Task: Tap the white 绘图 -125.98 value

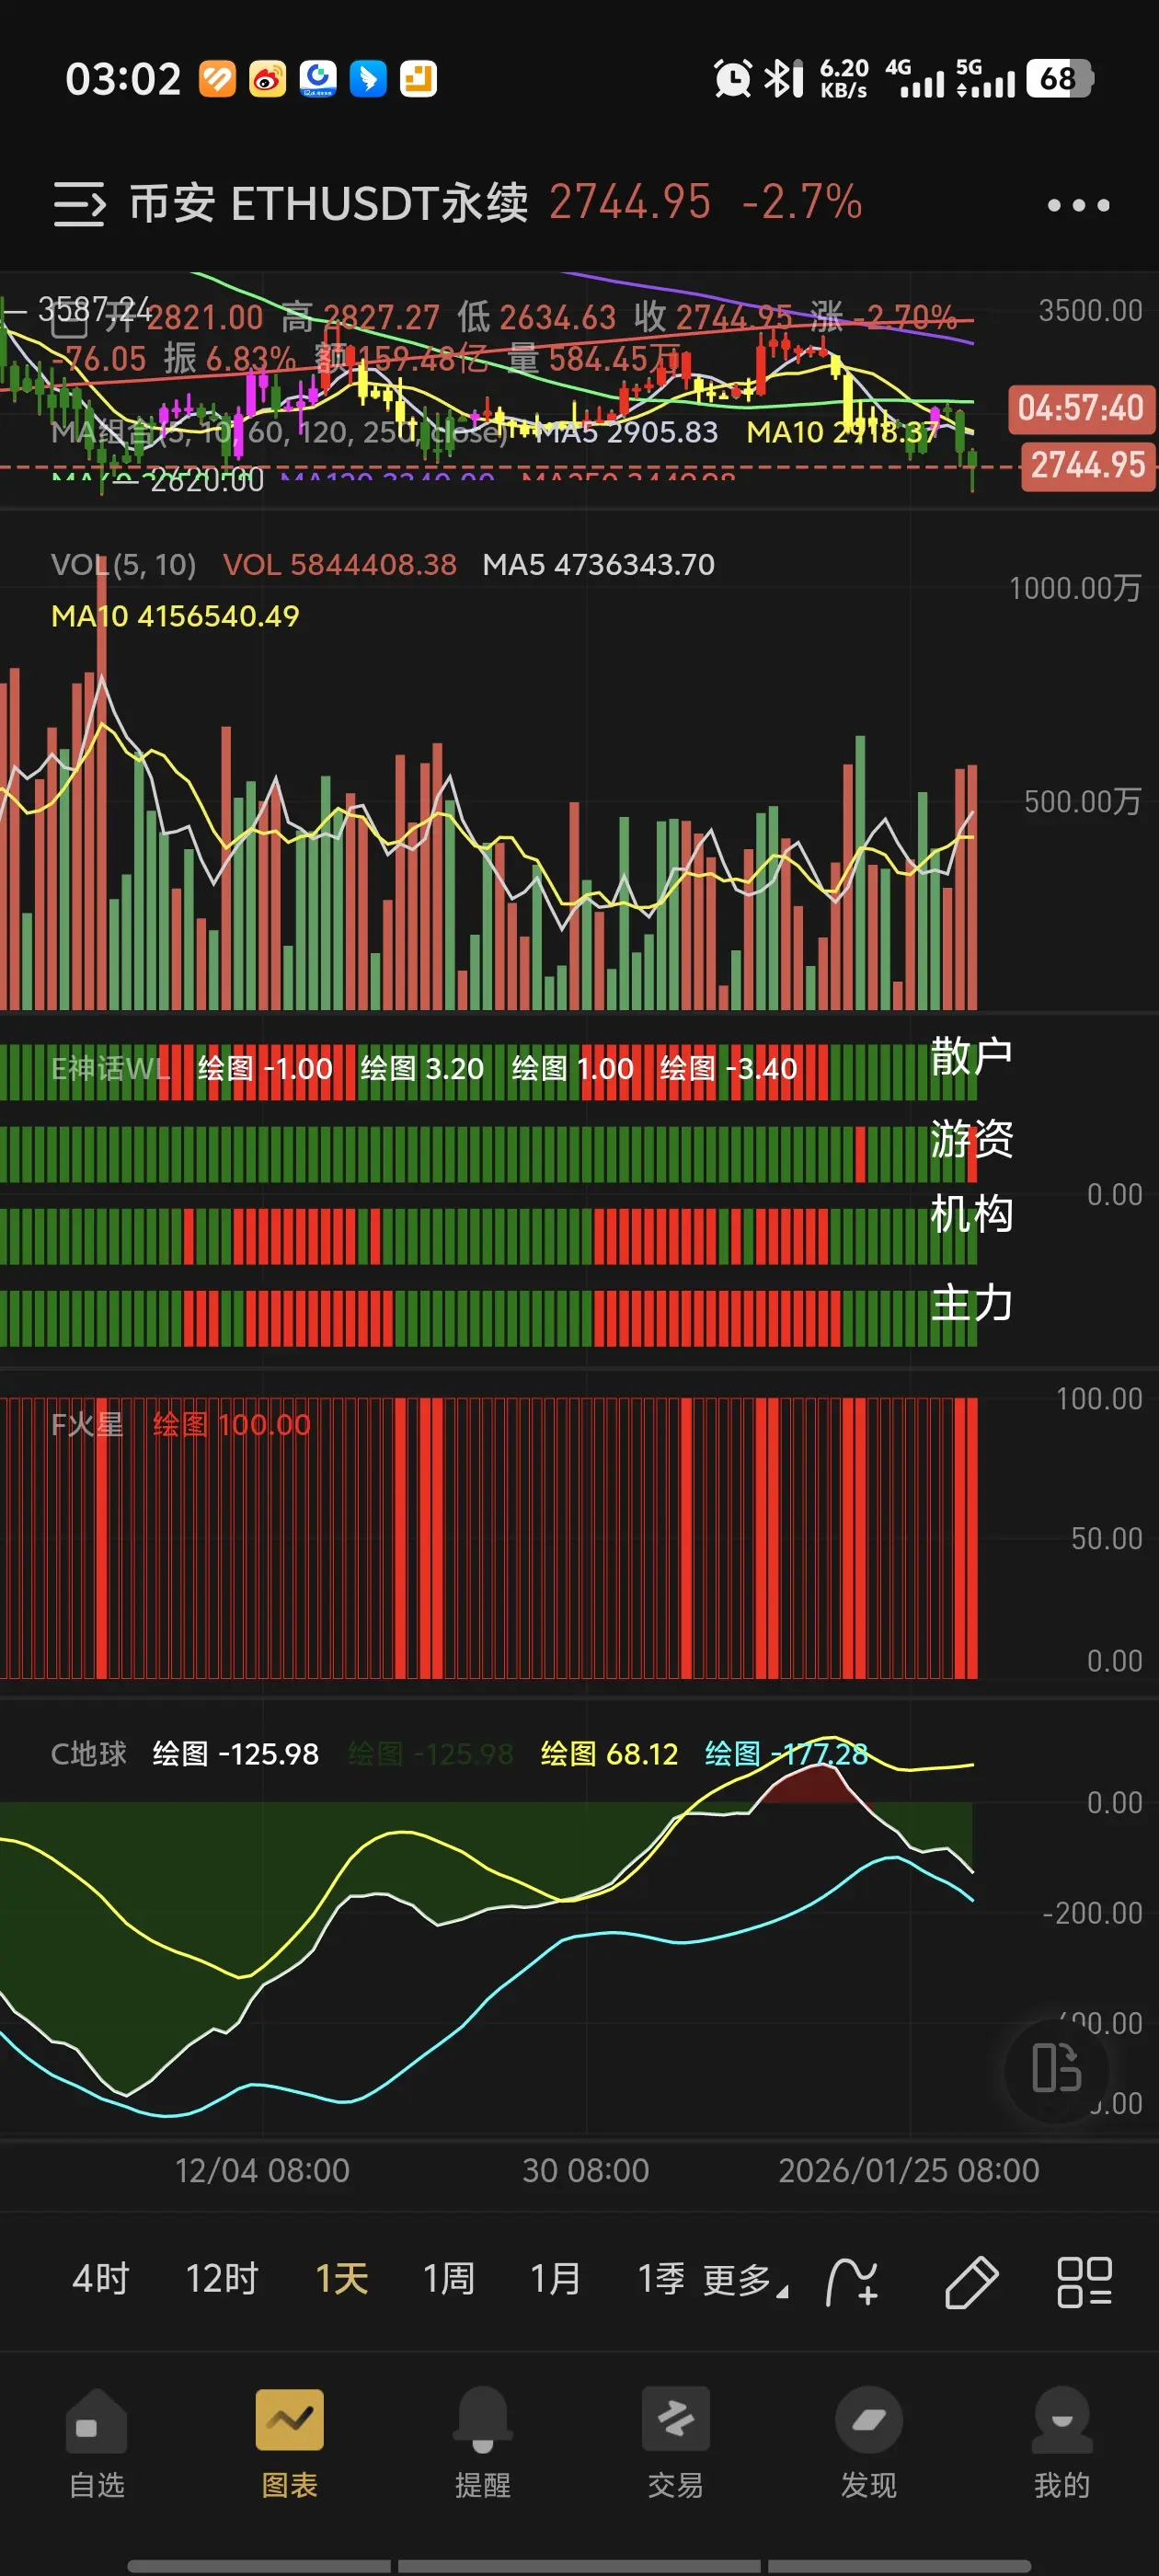Action: pos(235,1754)
